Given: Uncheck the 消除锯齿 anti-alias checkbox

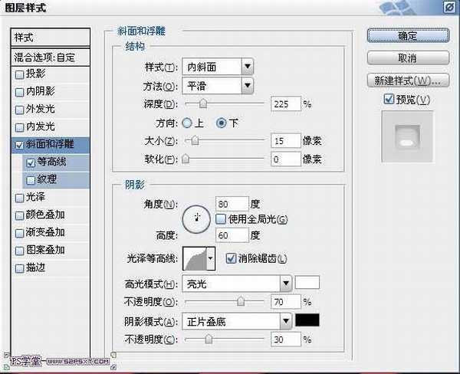Looking at the screenshot, I should pyautogui.click(x=231, y=259).
